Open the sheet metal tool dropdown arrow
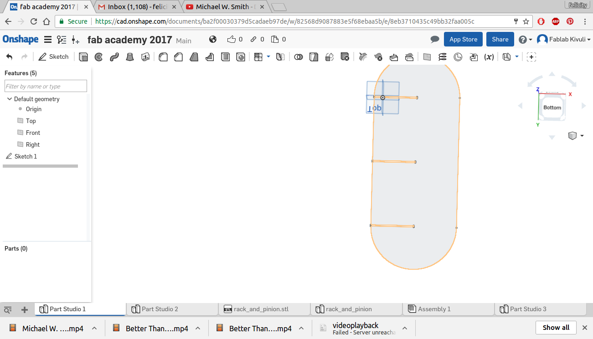 click(x=516, y=56)
